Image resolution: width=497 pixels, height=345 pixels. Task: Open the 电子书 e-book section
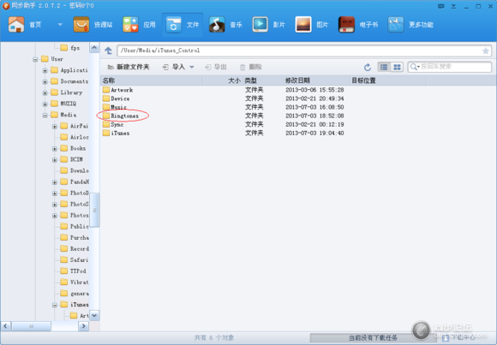tap(358, 25)
